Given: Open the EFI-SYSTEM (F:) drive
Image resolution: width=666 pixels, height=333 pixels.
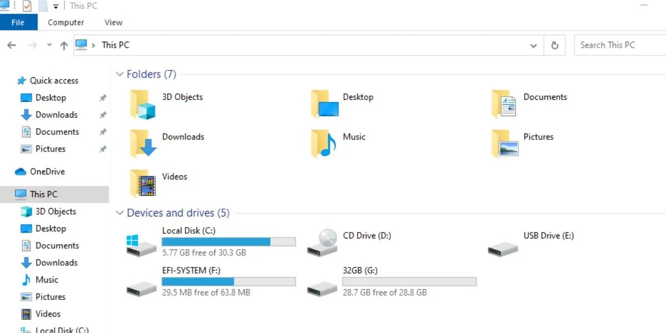Looking at the screenshot, I should [191, 270].
